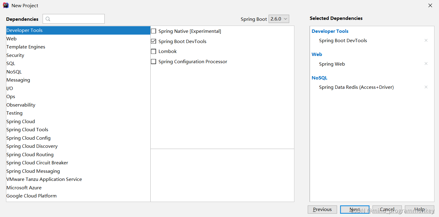
Task: Tick the Lombok checkbox
Action: [x=154, y=51]
